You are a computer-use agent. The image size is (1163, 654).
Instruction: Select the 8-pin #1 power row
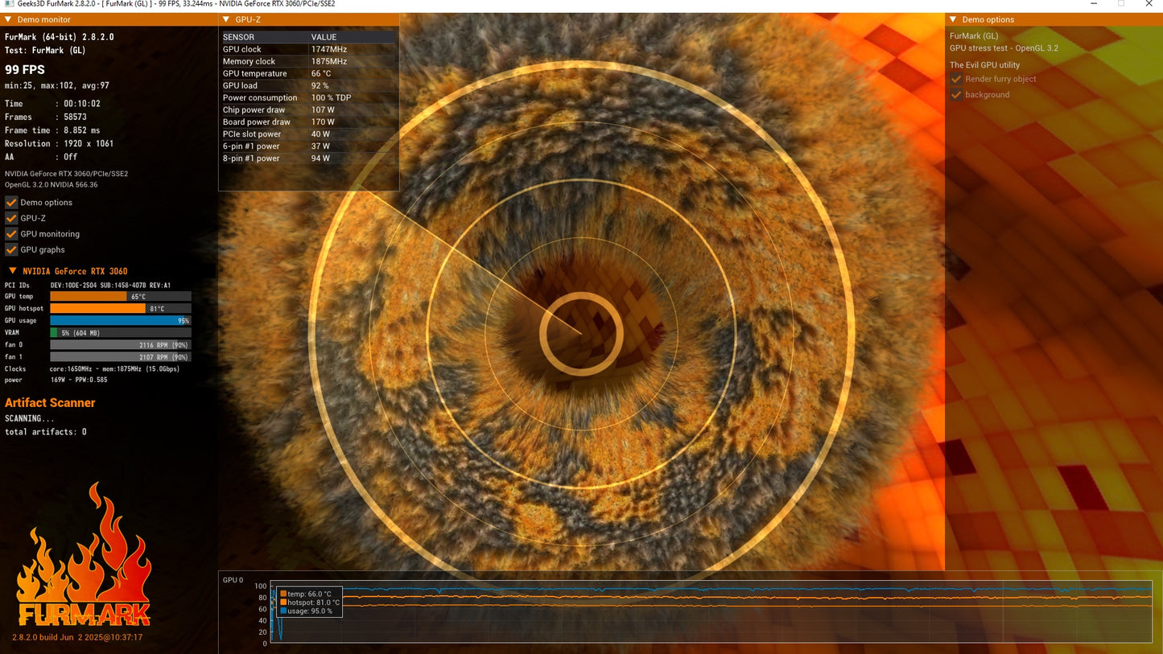click(x=308, y=158)
